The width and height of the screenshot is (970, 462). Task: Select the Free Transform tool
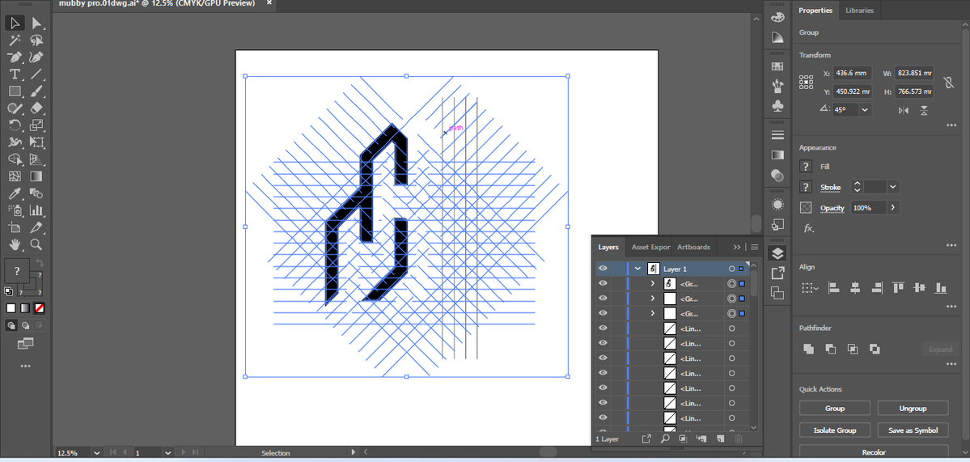pyautogui.click(x=36, y=142)
